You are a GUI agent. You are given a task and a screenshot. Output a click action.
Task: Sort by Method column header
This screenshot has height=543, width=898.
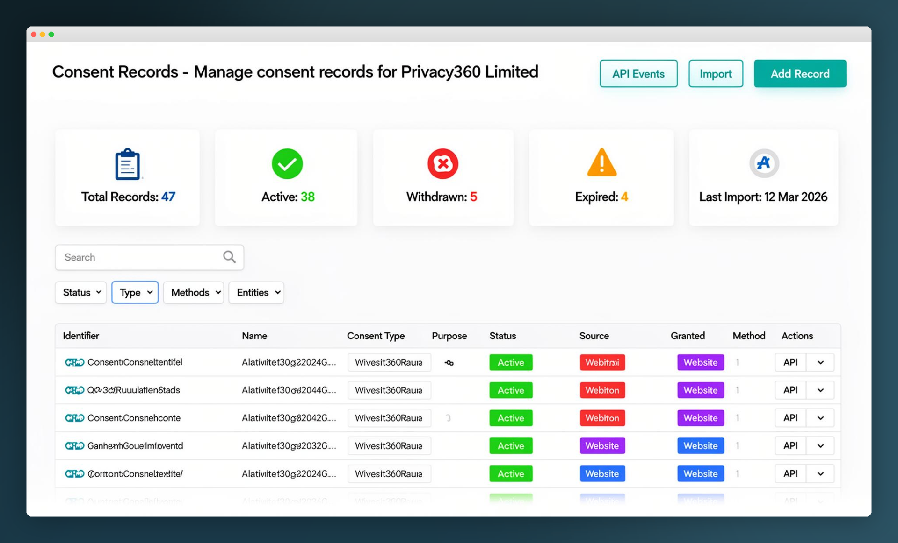tap(749, 336)
